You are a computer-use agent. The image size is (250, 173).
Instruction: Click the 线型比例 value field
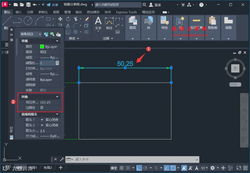(47, 63)
